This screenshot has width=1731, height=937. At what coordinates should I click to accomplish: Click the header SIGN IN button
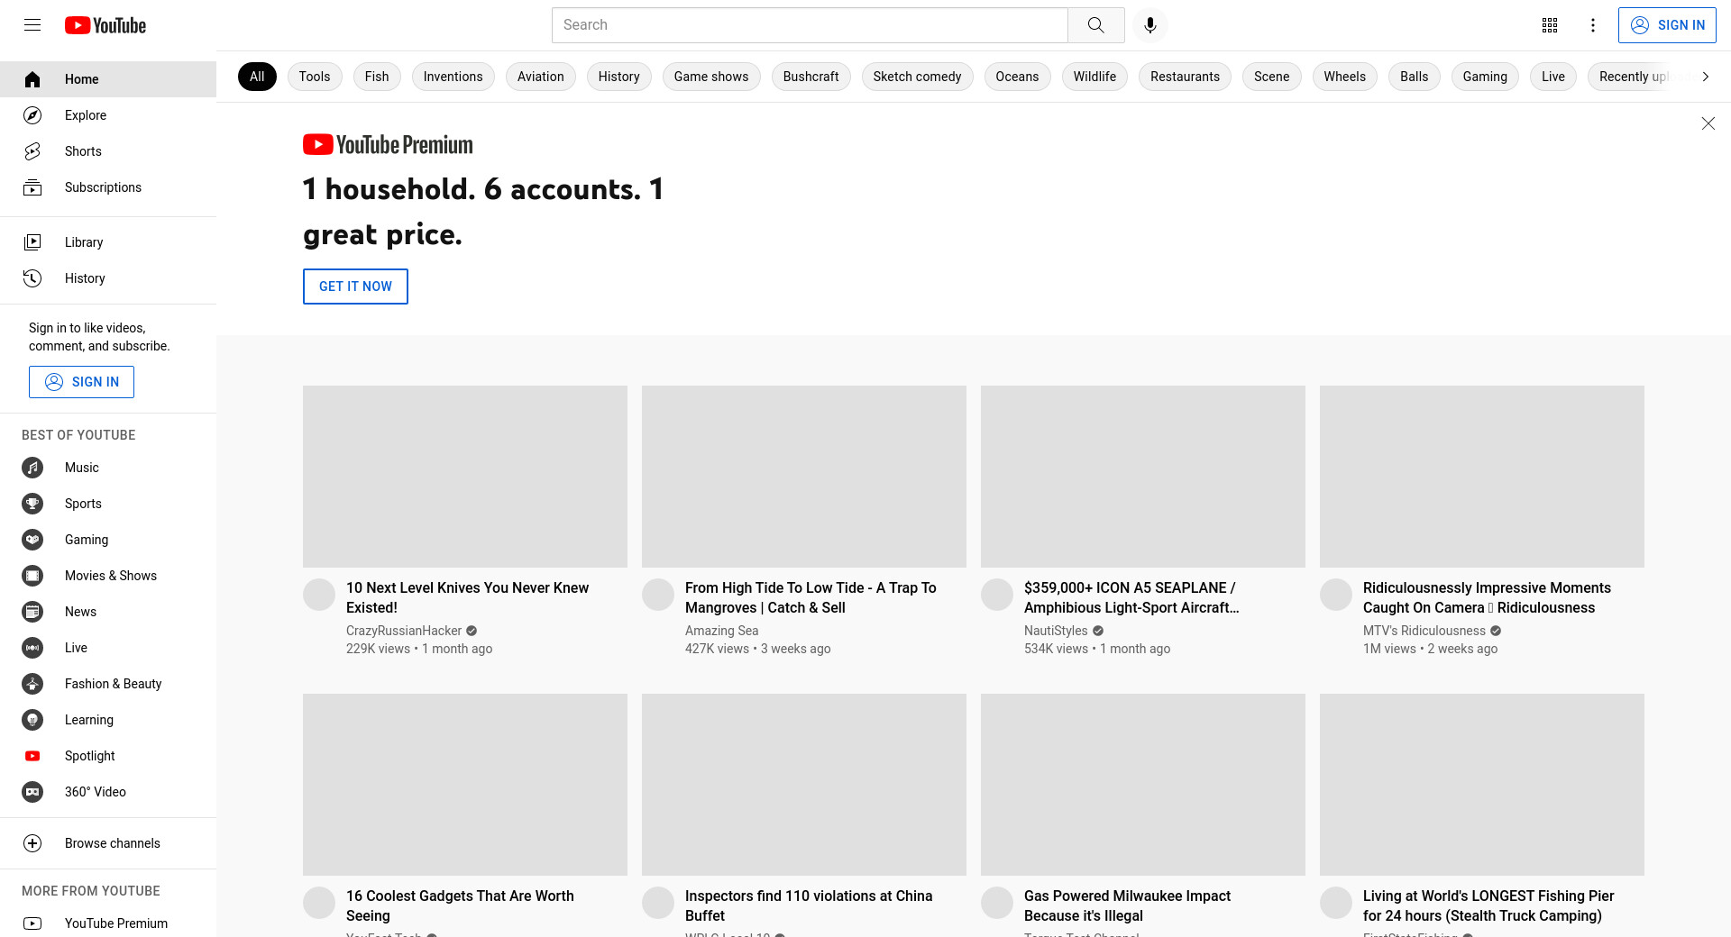pos(1667,25)
